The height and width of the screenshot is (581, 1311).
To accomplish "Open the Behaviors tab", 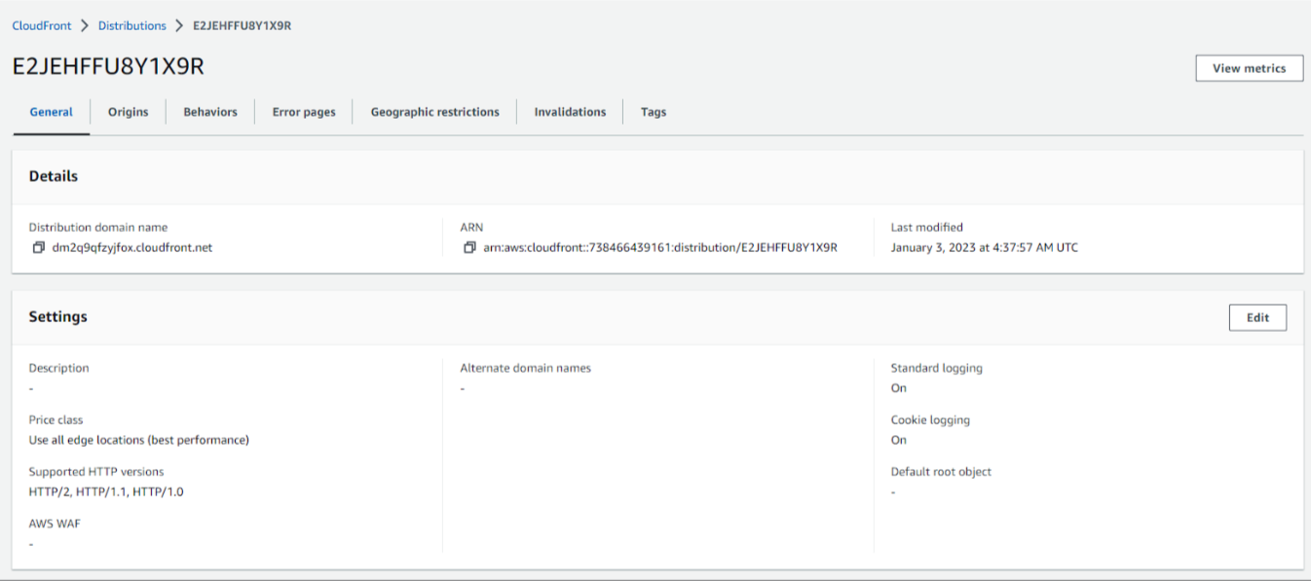I will [209, 111].
